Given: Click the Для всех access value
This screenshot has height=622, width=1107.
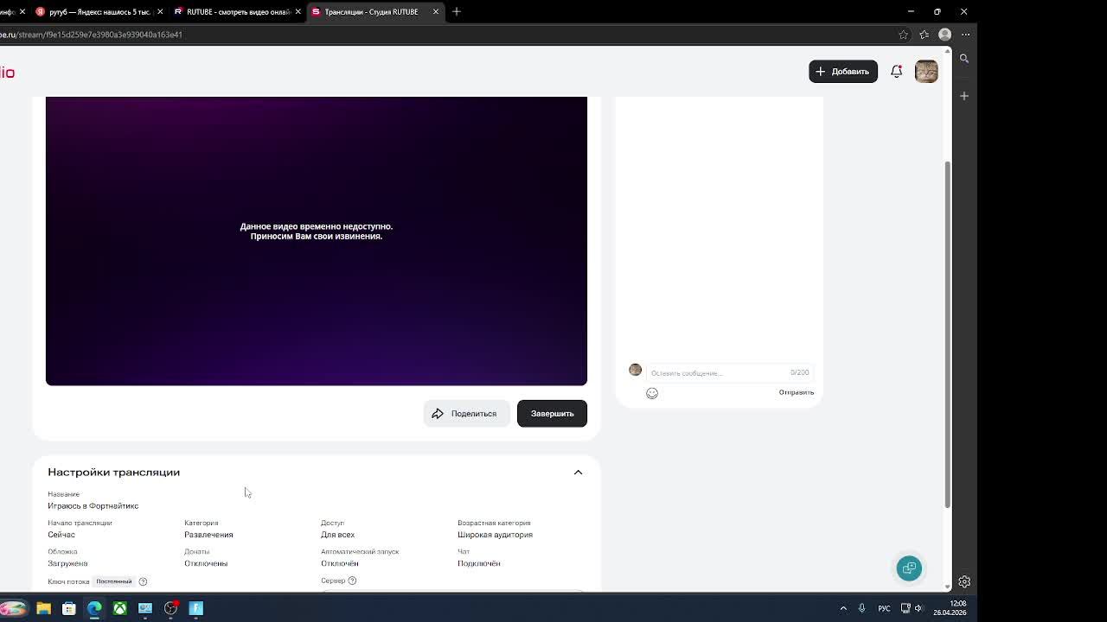Looking at the screenshot, I should (337, 535).
